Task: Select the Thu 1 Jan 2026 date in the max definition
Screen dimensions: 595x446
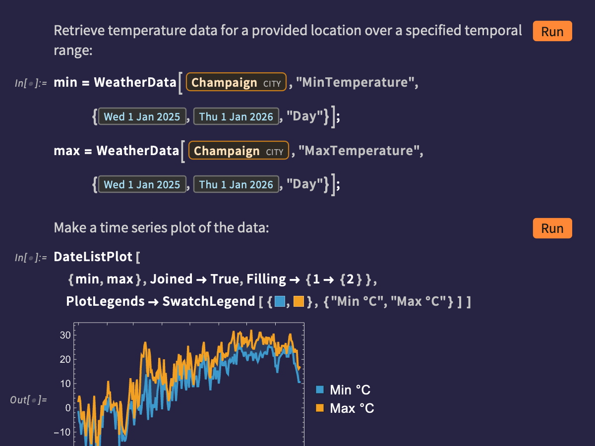Action: click(236, 185)
